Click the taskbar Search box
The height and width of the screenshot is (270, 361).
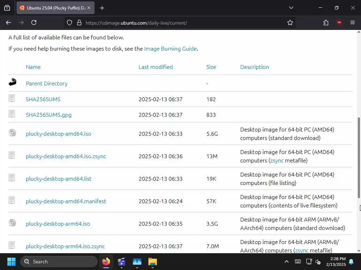[x=59, y=262]
